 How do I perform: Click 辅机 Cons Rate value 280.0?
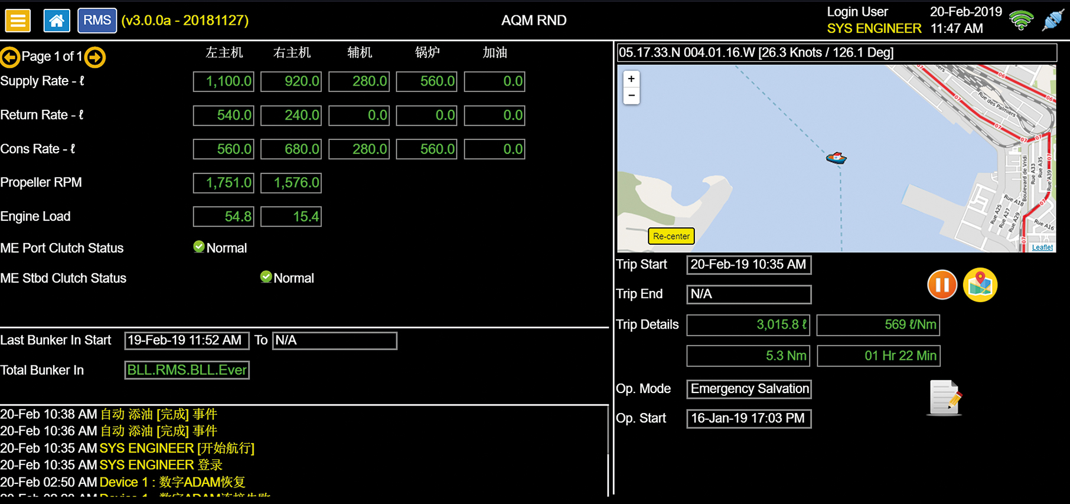coord(358,149)
